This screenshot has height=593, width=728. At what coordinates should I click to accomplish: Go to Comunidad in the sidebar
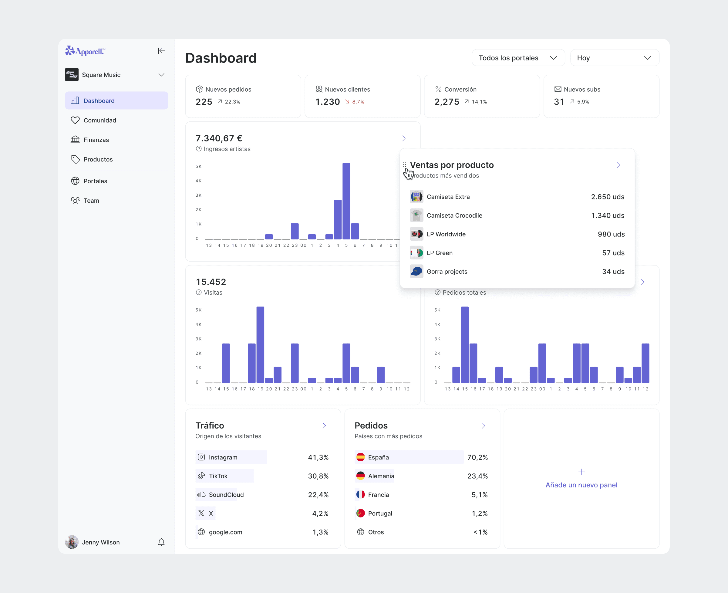click(x=100, y=120)
